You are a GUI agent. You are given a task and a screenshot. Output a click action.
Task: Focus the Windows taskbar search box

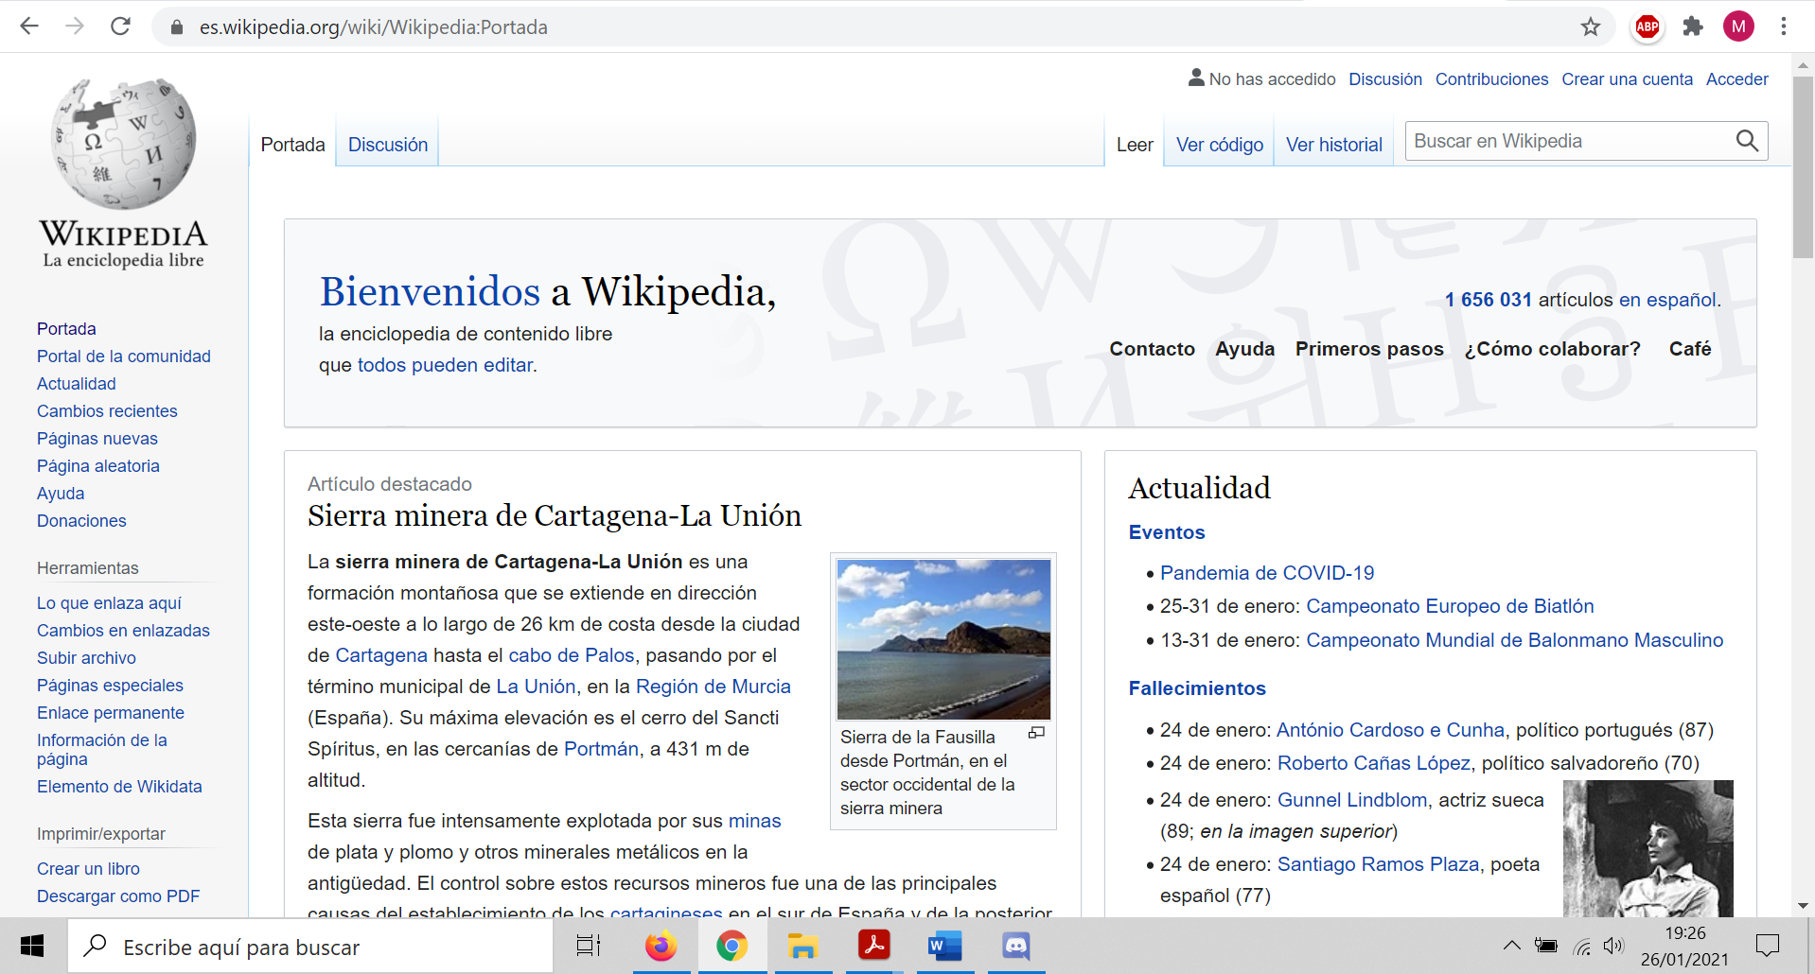click(309, 947)
